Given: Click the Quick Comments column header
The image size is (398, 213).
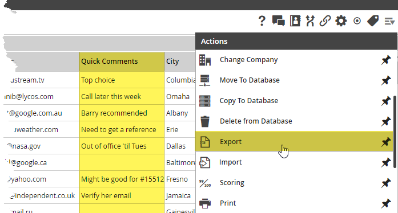Looking at the screenshot, I should tap(122, 62).
